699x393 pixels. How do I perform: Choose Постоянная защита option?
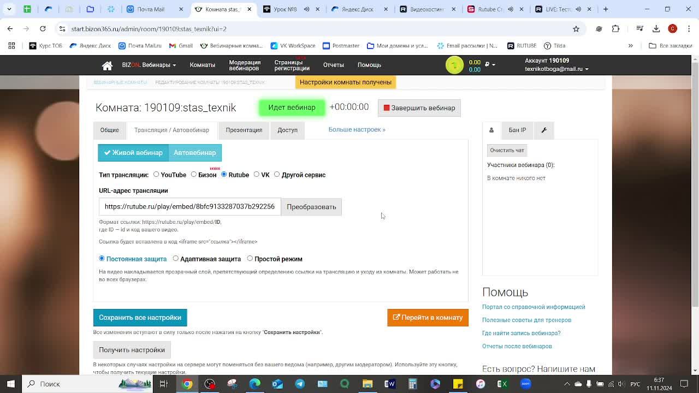[102, 259]
